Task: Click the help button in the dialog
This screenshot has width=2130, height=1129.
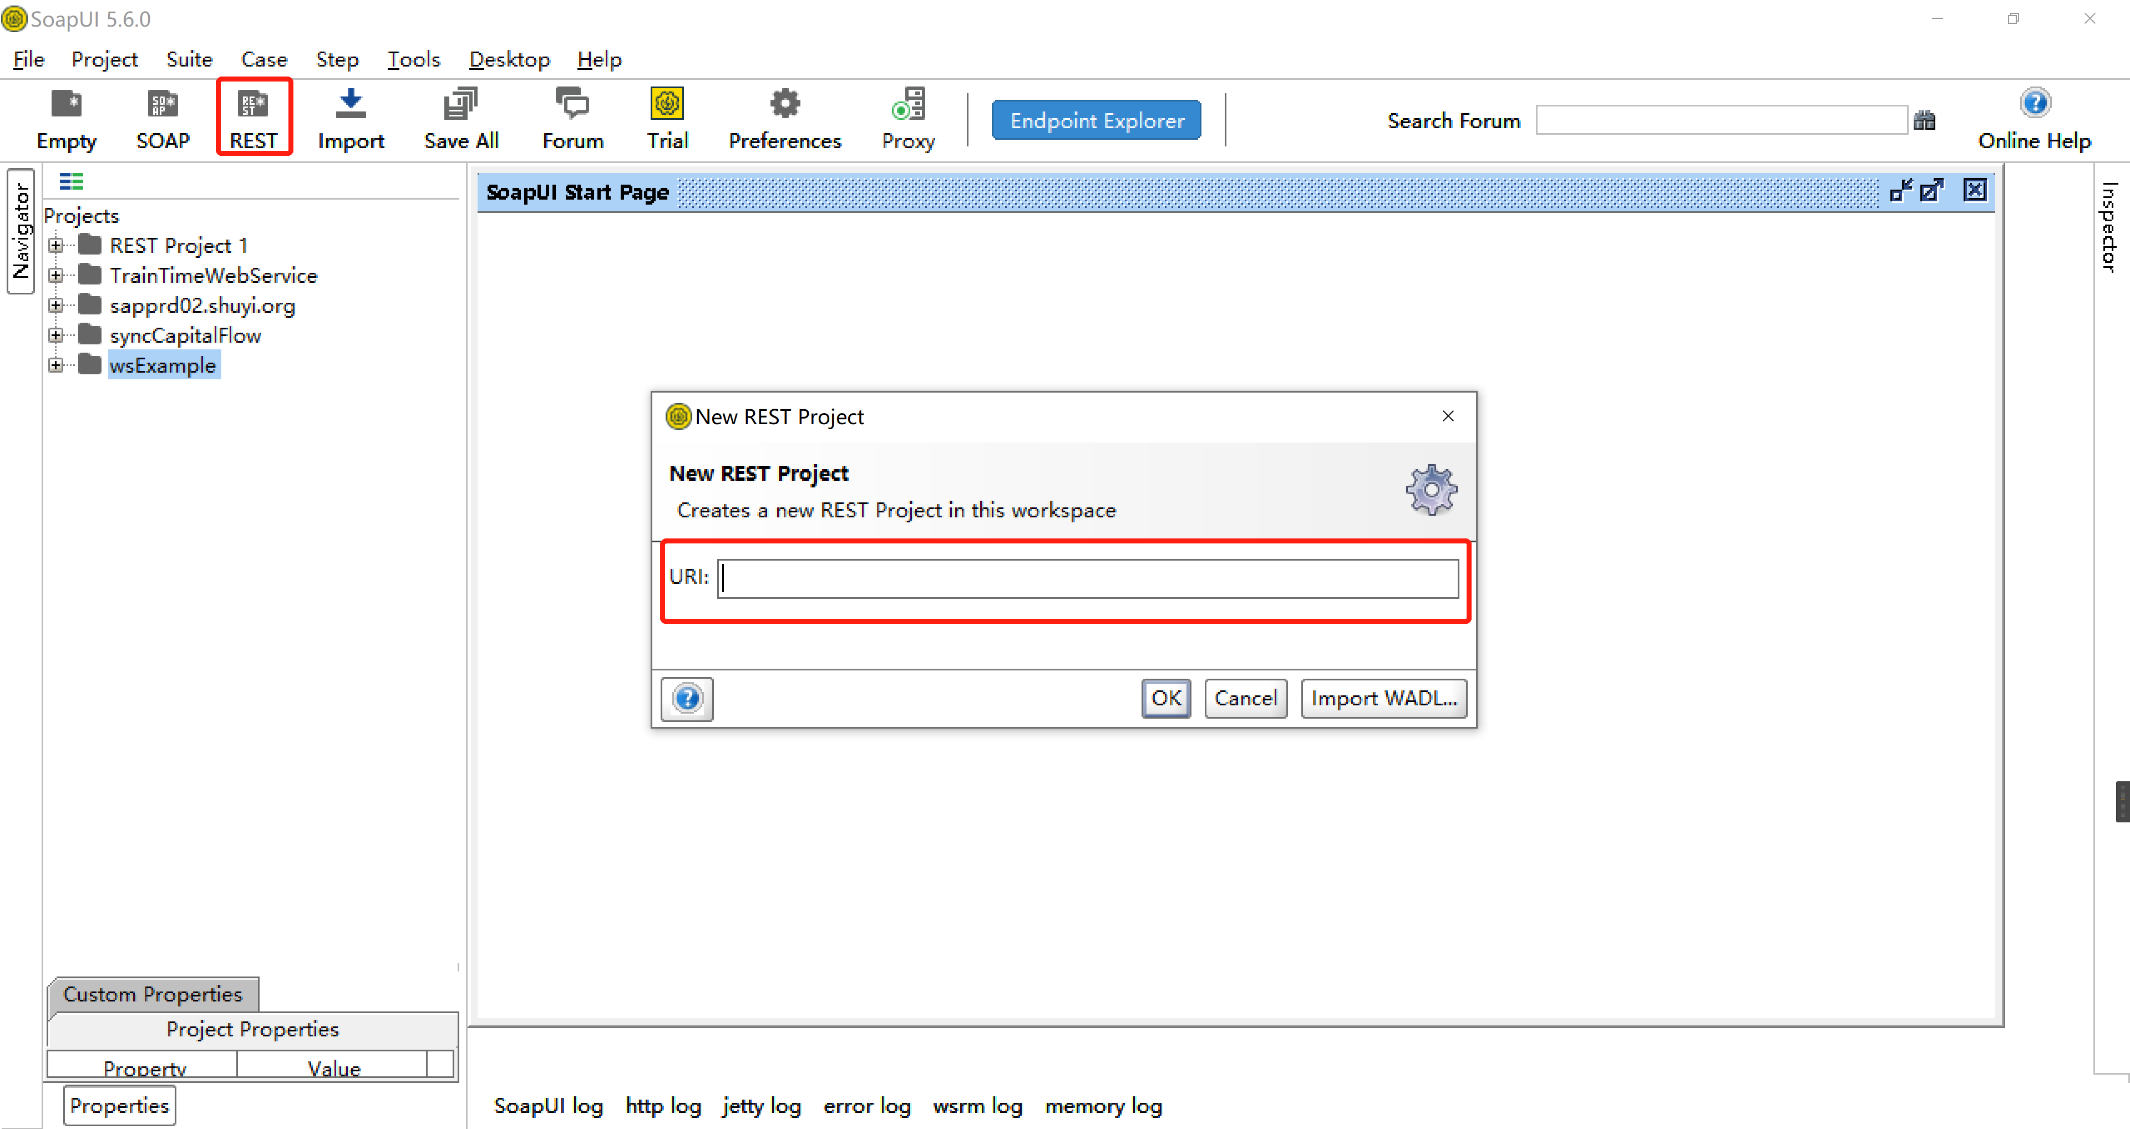Action: click(x=687, y=698)
